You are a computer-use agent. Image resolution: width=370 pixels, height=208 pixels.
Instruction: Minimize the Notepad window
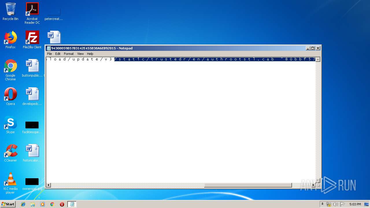308,48
